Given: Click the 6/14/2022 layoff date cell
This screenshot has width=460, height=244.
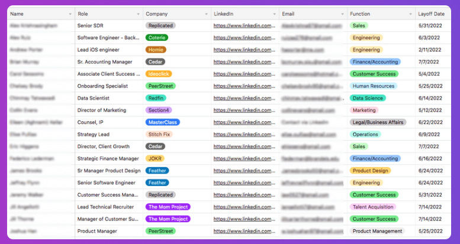Looking at the screenshot, I should point(433,98).
